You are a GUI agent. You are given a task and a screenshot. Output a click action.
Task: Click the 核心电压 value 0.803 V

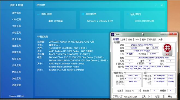pos(153,54)
